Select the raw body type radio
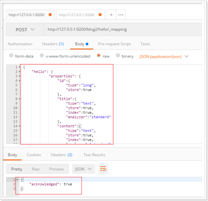Screen dimensions: 208x201 tap(99, 55)
